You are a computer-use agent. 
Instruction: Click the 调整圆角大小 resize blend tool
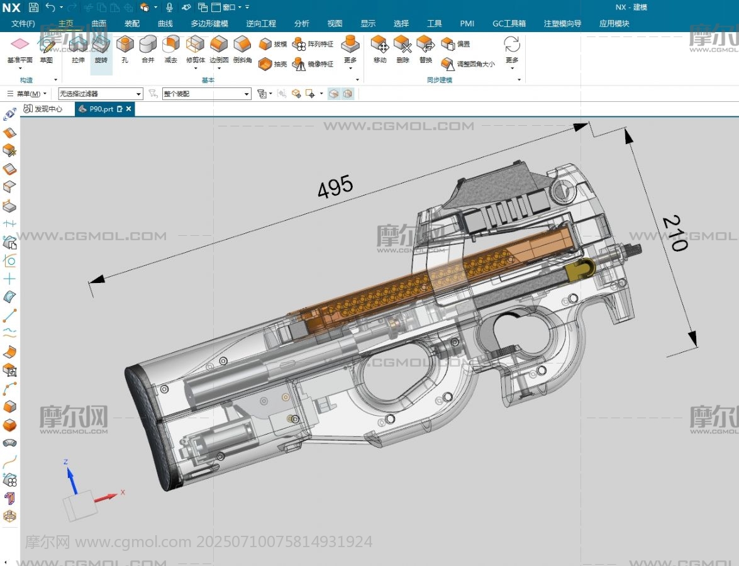pyautogui.click(x=468, y=64)
